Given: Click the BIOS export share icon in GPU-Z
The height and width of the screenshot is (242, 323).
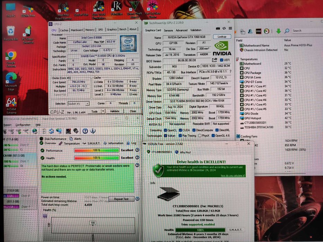Looking at the screenshot, I should point(214,60).
